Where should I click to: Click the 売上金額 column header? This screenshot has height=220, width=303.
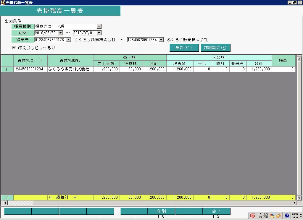pyautogui.click(x=107, y=64)
